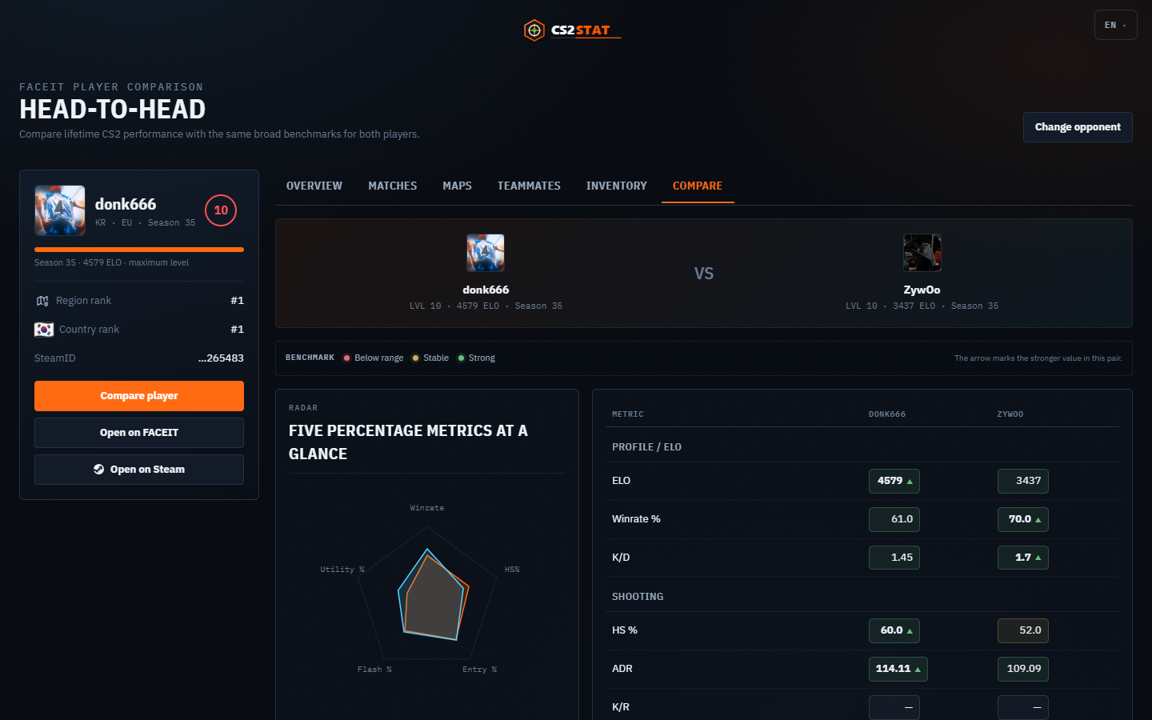Click donk666 K/D value 1.45
This screenshot has height=720, width=1152.
pyautogui.click(x=894, y=558)
